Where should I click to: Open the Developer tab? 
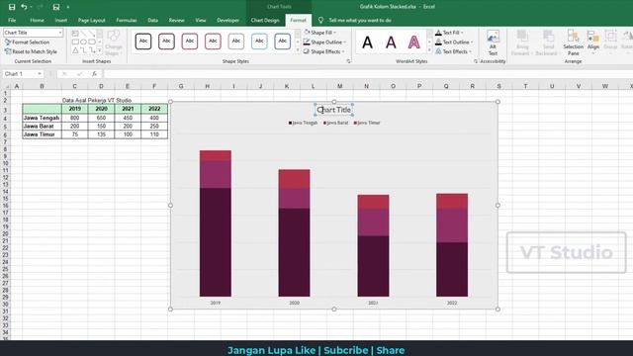[227, 20]
